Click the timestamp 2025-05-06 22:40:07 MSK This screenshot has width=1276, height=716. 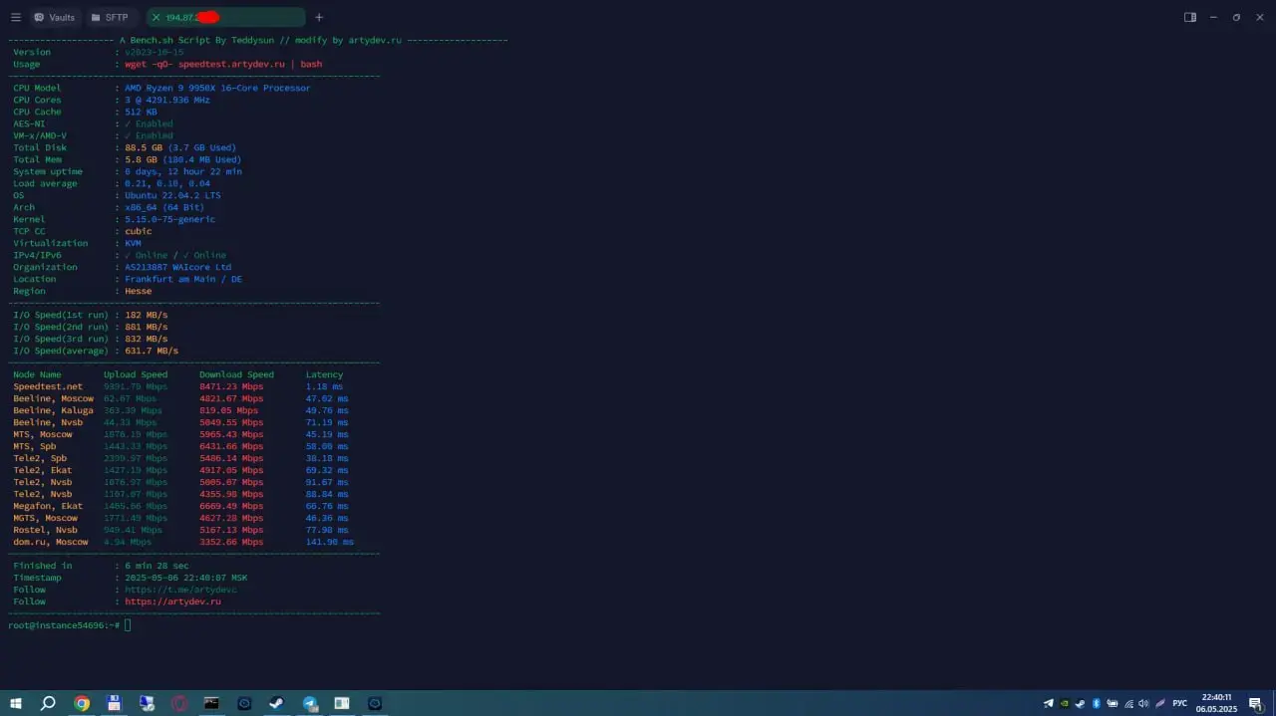pos(185,578)
